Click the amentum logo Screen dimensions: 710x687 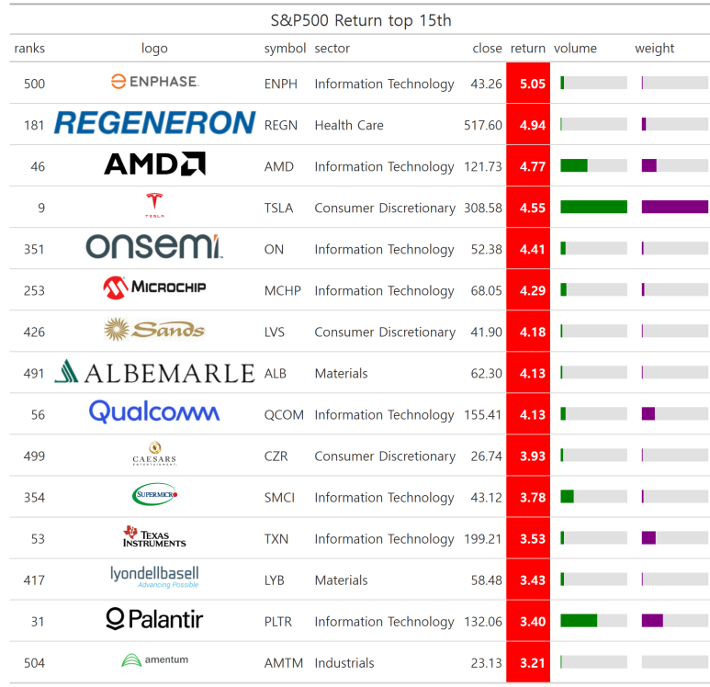[x=154, y=659]
